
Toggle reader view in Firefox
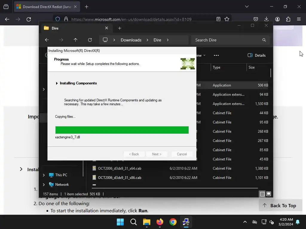point(218,19)
